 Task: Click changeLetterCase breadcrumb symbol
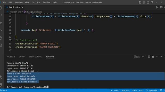click(34, 12)
